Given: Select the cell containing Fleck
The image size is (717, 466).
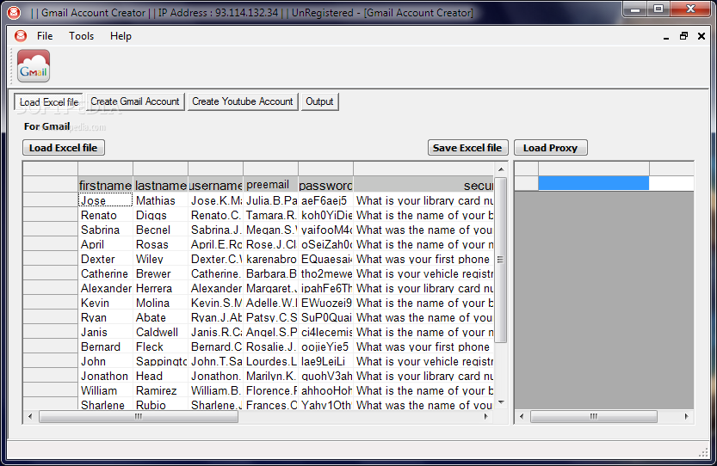Looking at the screenshot, I should point(160,346).
